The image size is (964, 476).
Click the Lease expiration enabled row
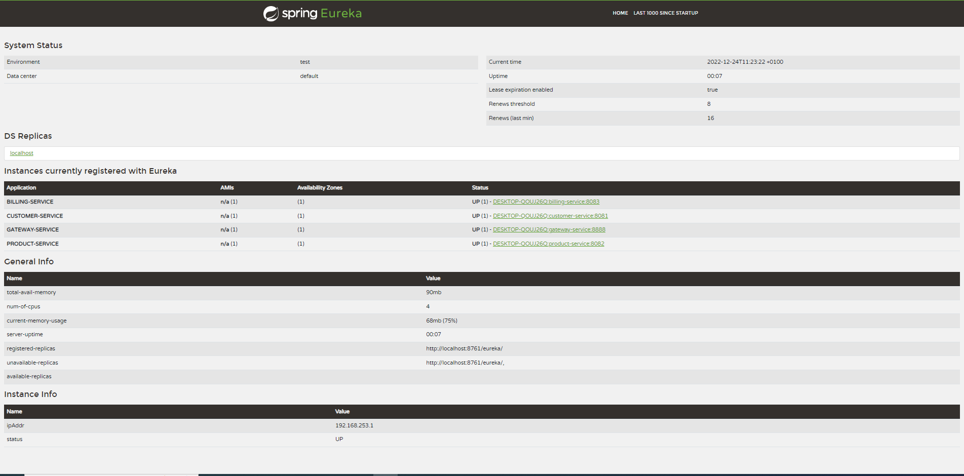pyautogui.click(x=608, y=90)
